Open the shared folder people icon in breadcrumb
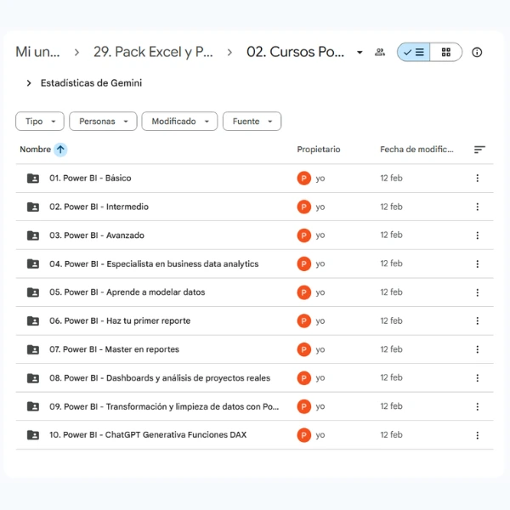 pyautogui.click(x=380, y=52)
